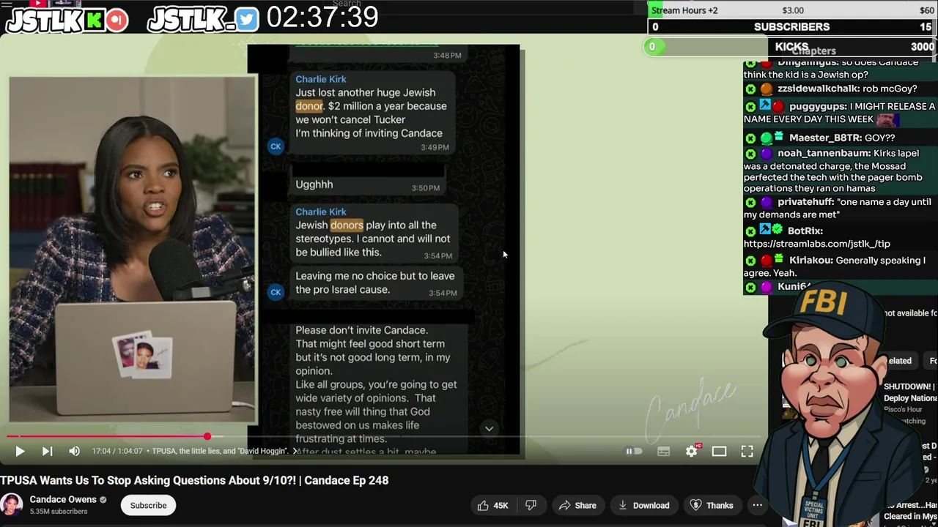Toggle the autoplay switch in player controls
This screenshot has width=938, height=527.
pos(634,452)
